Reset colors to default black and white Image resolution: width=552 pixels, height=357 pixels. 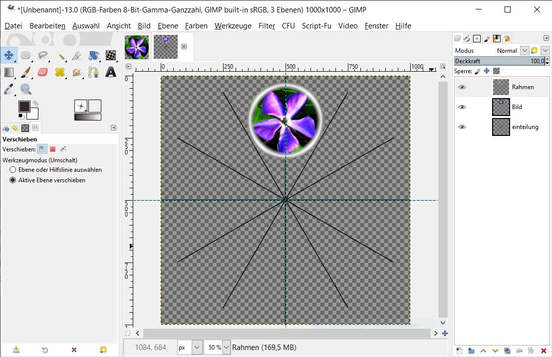[x=21, y=116]
